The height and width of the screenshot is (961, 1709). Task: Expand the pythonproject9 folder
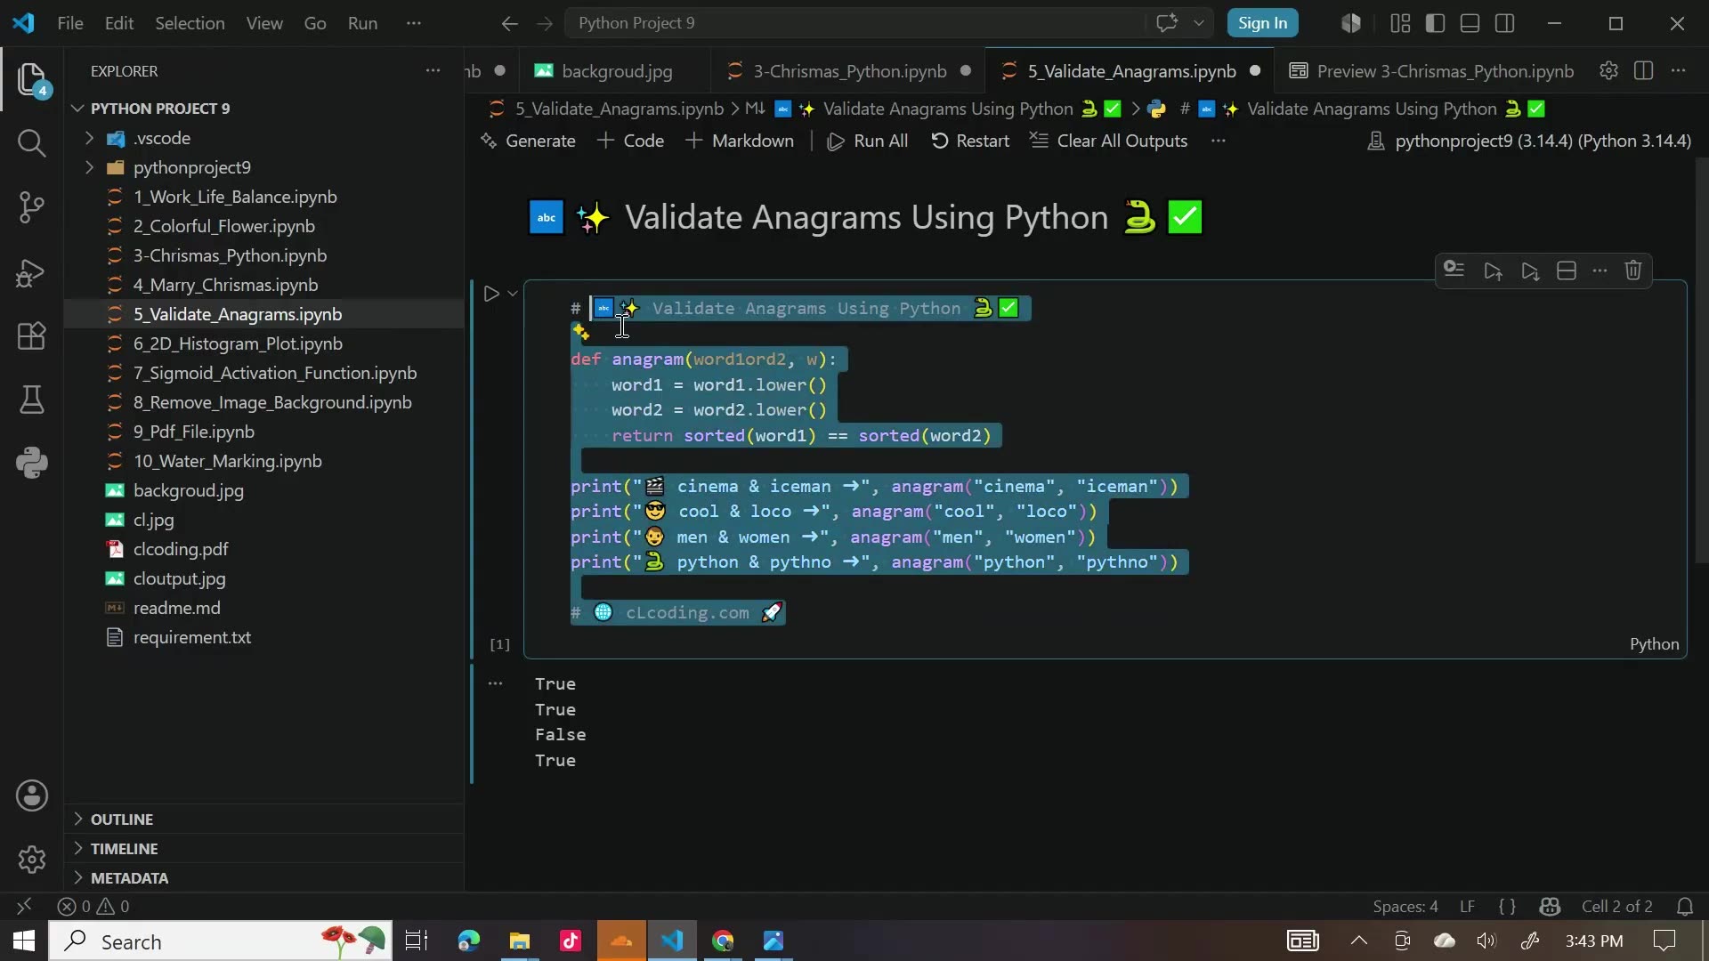(x=89, y=167)
